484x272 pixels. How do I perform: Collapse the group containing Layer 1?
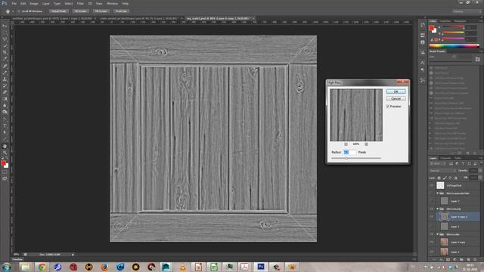click(x=437, y=234)
